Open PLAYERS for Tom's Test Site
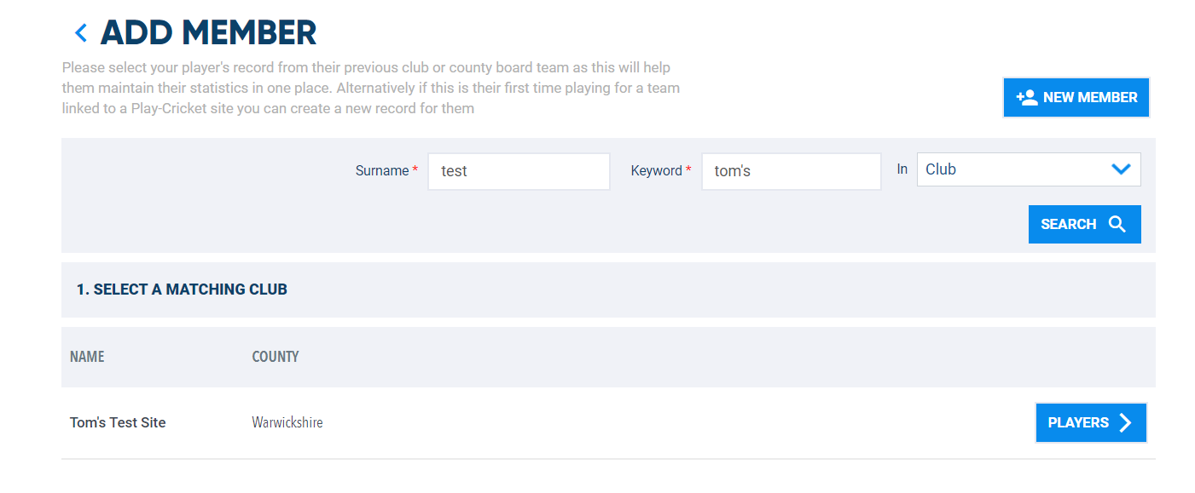This screenshot has width=1195, height=493. [1091, 422]
